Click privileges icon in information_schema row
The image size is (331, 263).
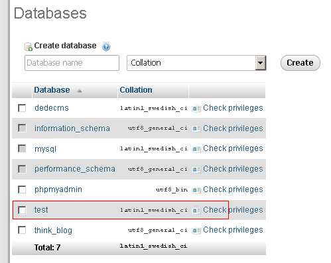pos(196,129)
